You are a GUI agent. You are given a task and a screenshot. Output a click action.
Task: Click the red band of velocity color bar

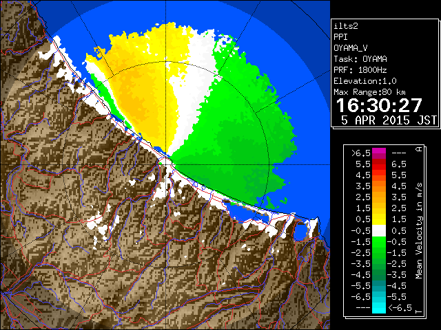(x=379, y=165)
